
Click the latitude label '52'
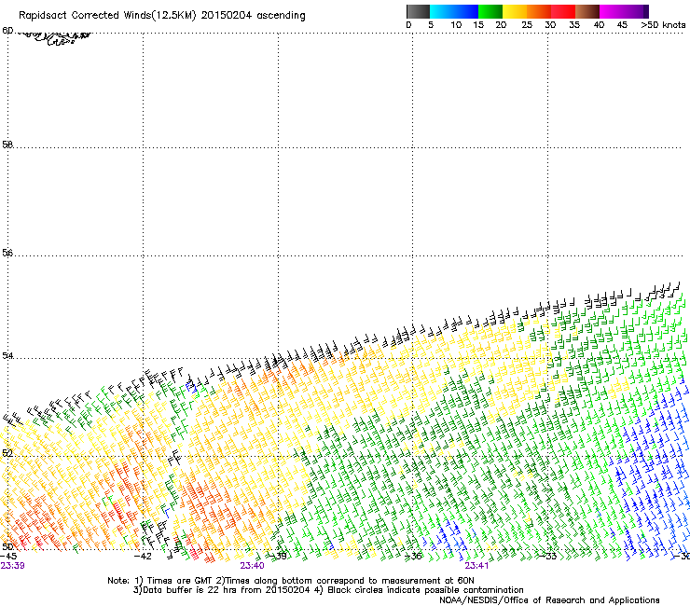click(x=7, y=453)
